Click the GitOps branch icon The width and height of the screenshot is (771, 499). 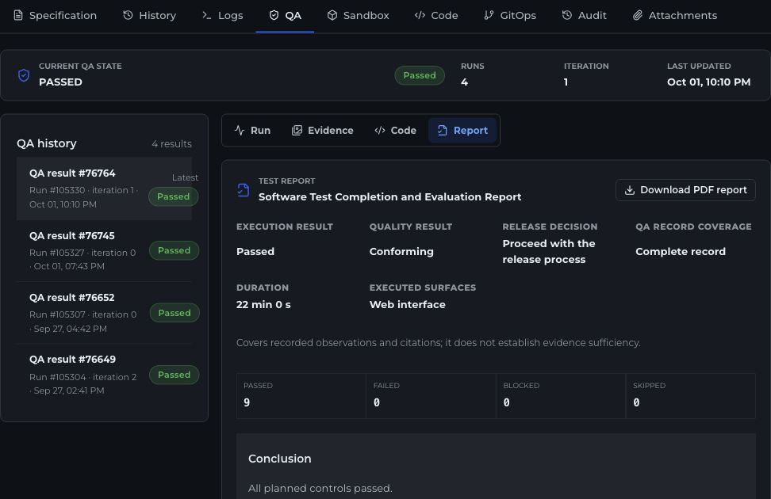click(489, 15)
